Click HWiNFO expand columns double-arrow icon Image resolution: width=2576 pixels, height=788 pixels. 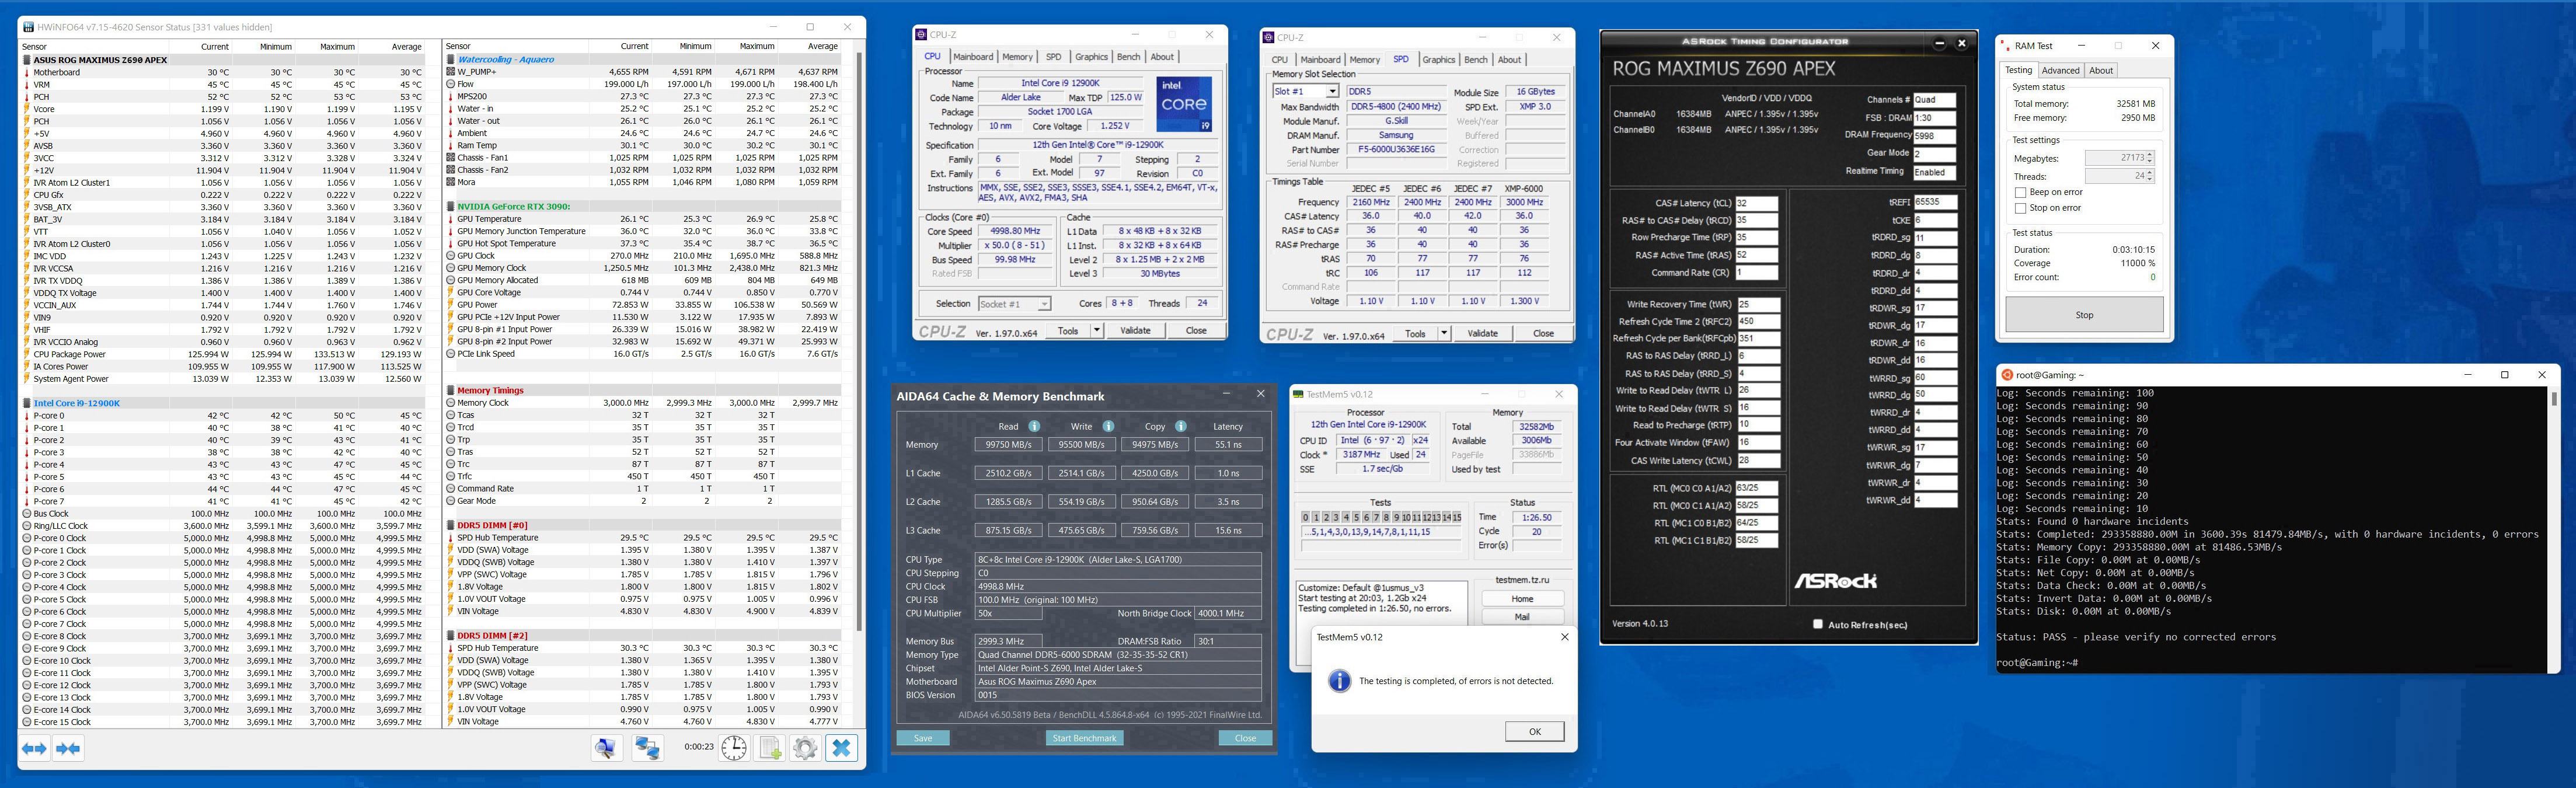click(34, 748)
